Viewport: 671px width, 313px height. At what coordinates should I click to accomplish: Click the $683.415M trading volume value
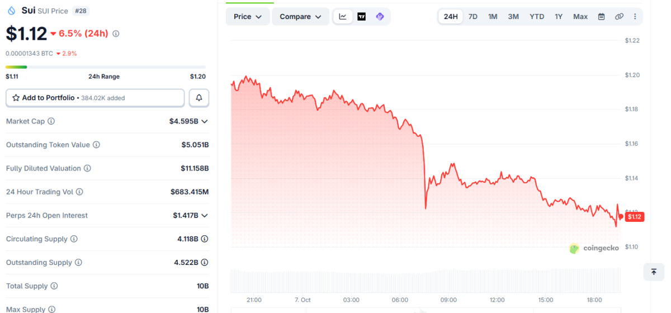(x=190, y=192)
